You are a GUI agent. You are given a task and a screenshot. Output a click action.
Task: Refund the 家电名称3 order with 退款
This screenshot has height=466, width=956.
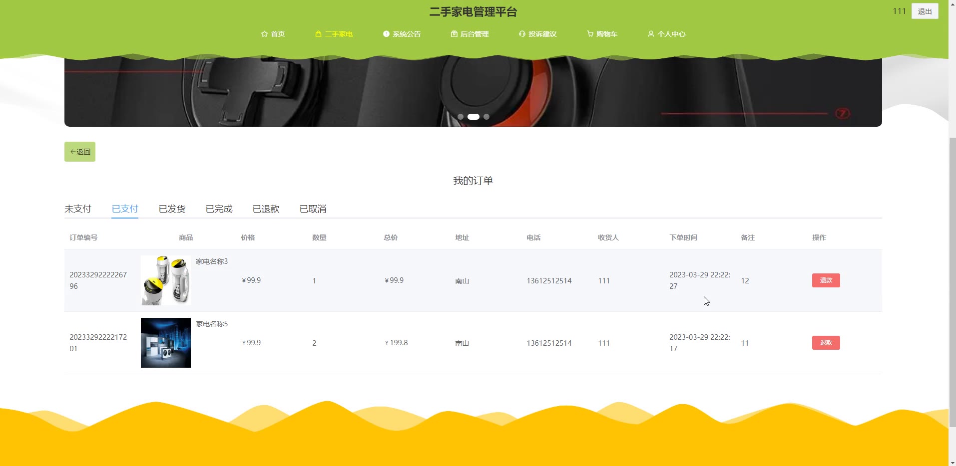point(826,280)
